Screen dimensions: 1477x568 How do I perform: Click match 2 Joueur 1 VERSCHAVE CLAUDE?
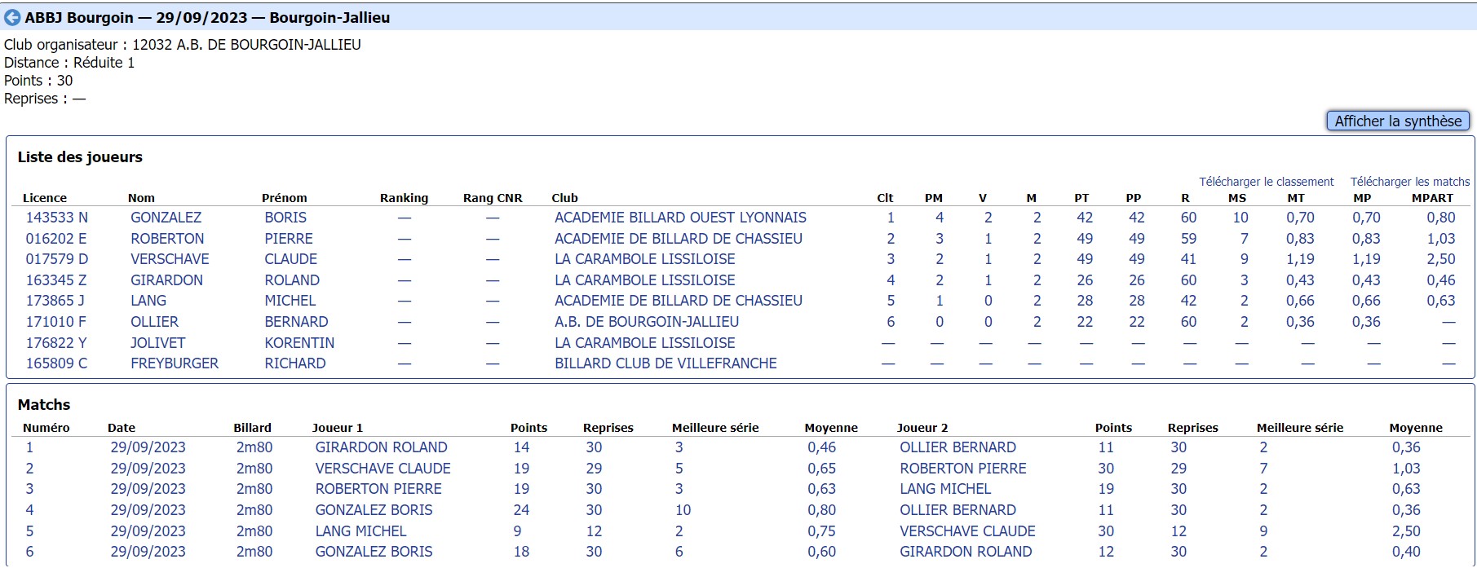click(383, 469)
